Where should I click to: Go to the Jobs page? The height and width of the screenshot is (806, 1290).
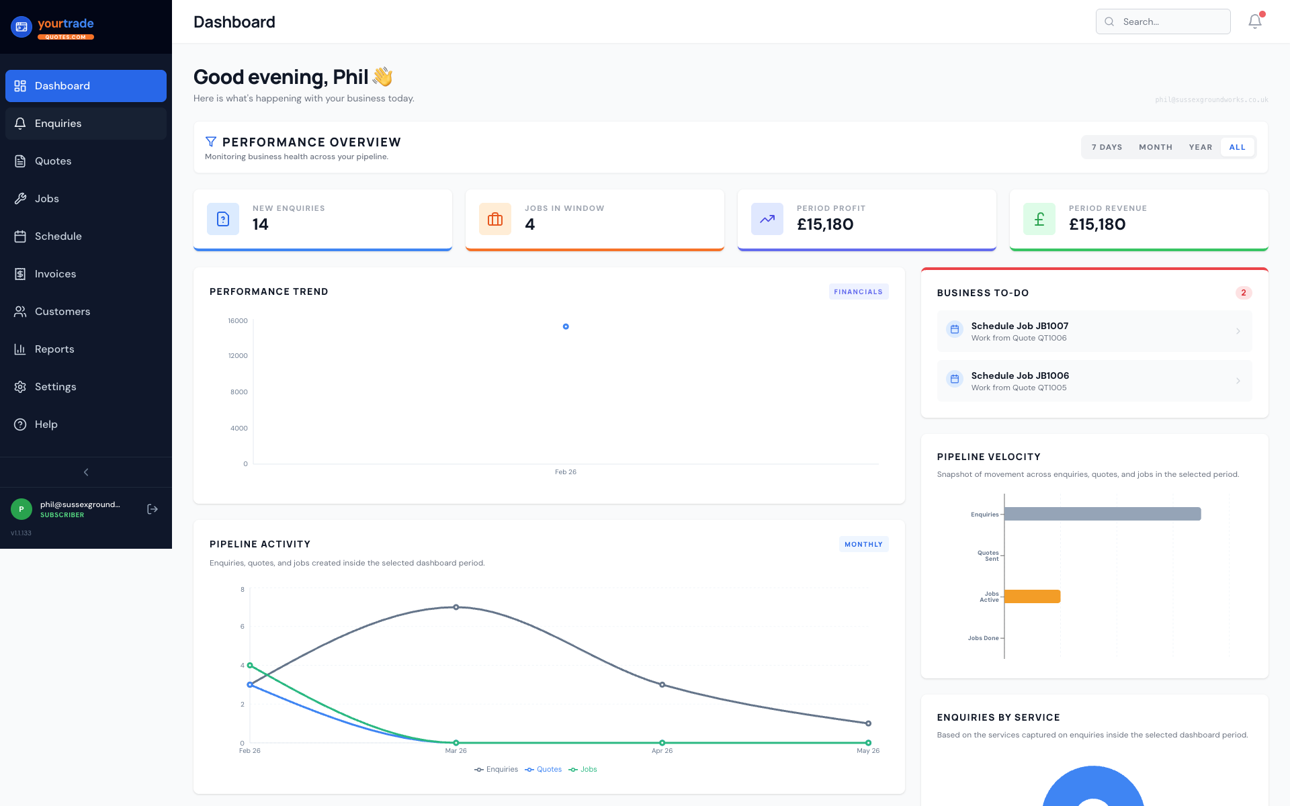click(x=86, y=199)
